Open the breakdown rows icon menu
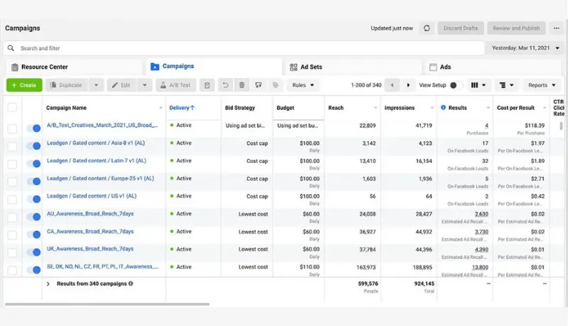This screenshot has width=568, height=326. point(506,85)
